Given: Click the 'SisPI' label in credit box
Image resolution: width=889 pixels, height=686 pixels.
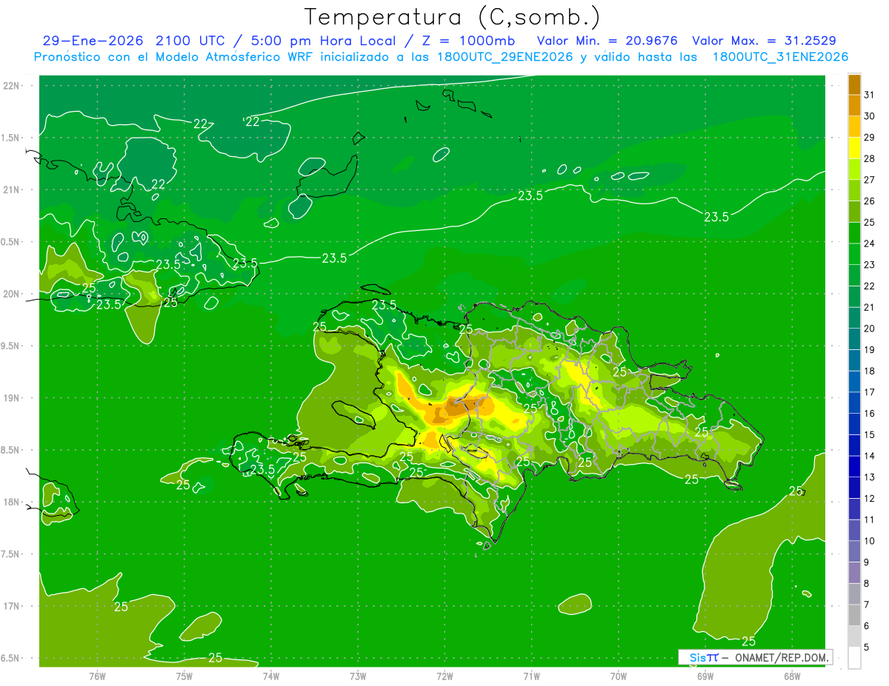Looking at the screenshot, I should (x=703, y=657).
